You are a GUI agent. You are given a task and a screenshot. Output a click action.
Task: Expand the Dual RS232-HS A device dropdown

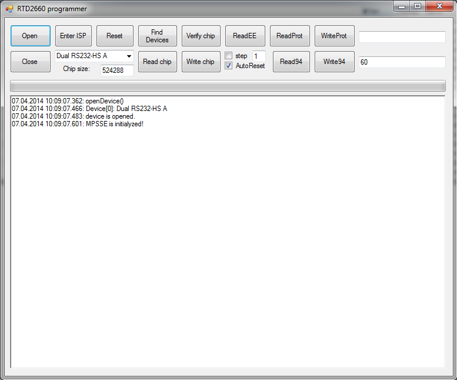coord(128,56)
